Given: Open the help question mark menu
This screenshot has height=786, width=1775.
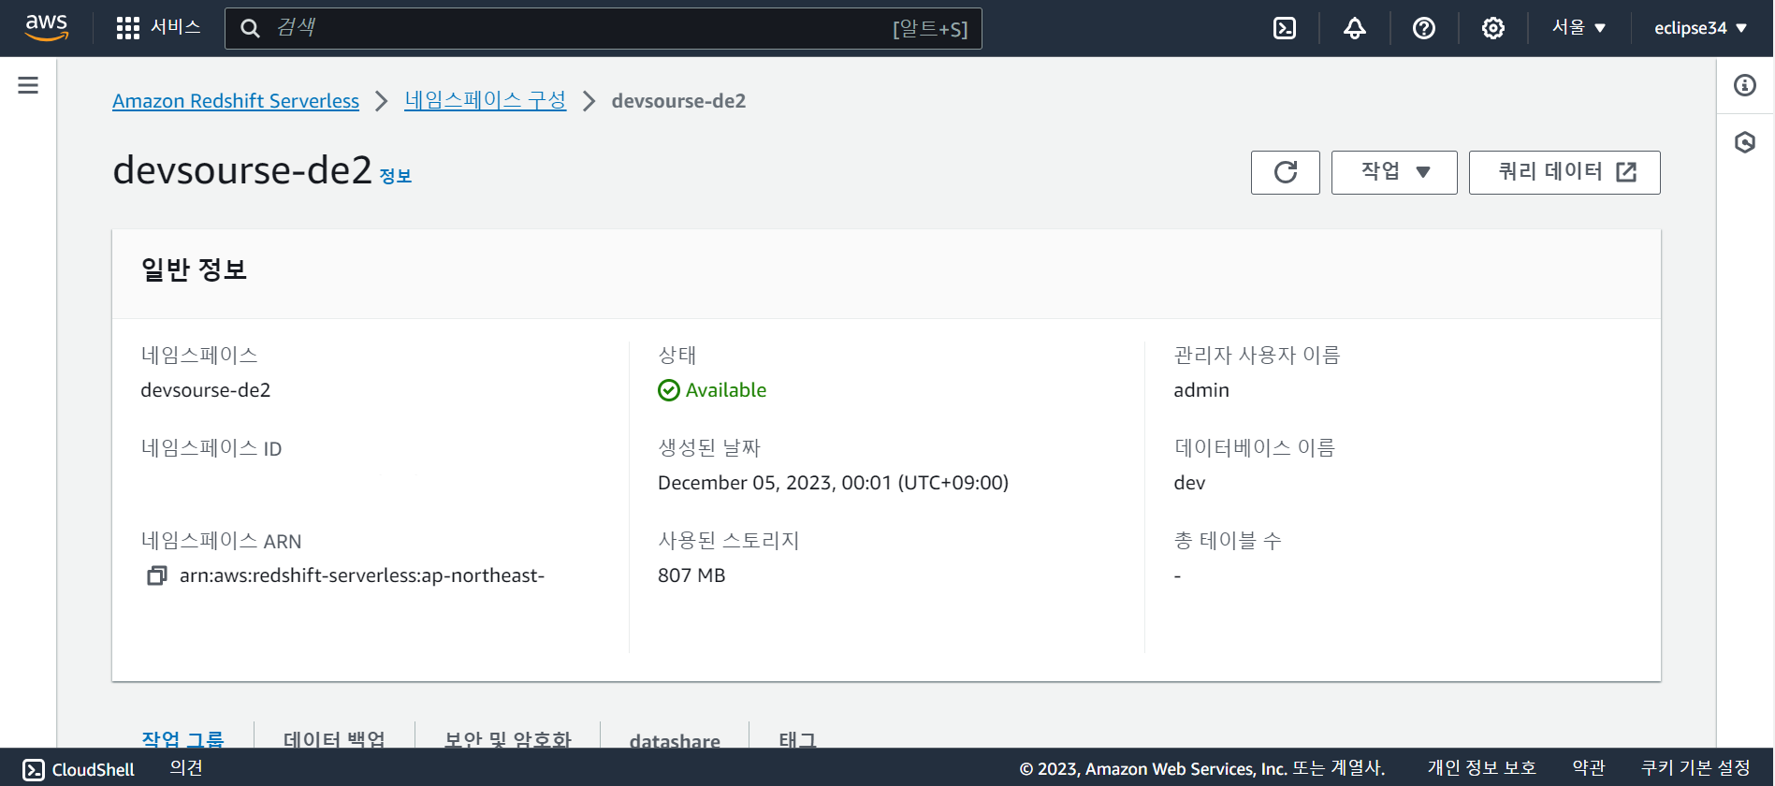Looking at the screenshot, I should (1423, 28).
